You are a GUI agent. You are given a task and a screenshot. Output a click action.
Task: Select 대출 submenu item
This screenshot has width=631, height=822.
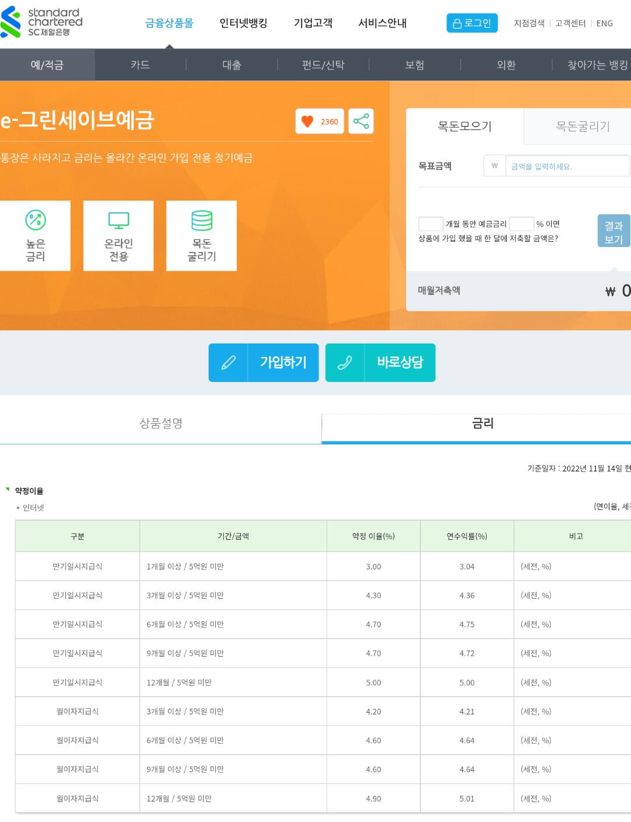(x=232, y=65)
